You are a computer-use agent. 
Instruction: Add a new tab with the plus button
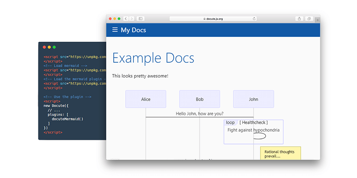point(317,20)
